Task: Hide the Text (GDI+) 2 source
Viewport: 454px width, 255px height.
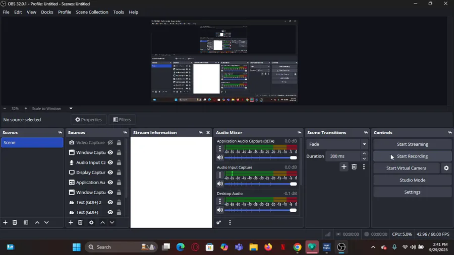Action: pyautogui.click(x=110, y=202)
